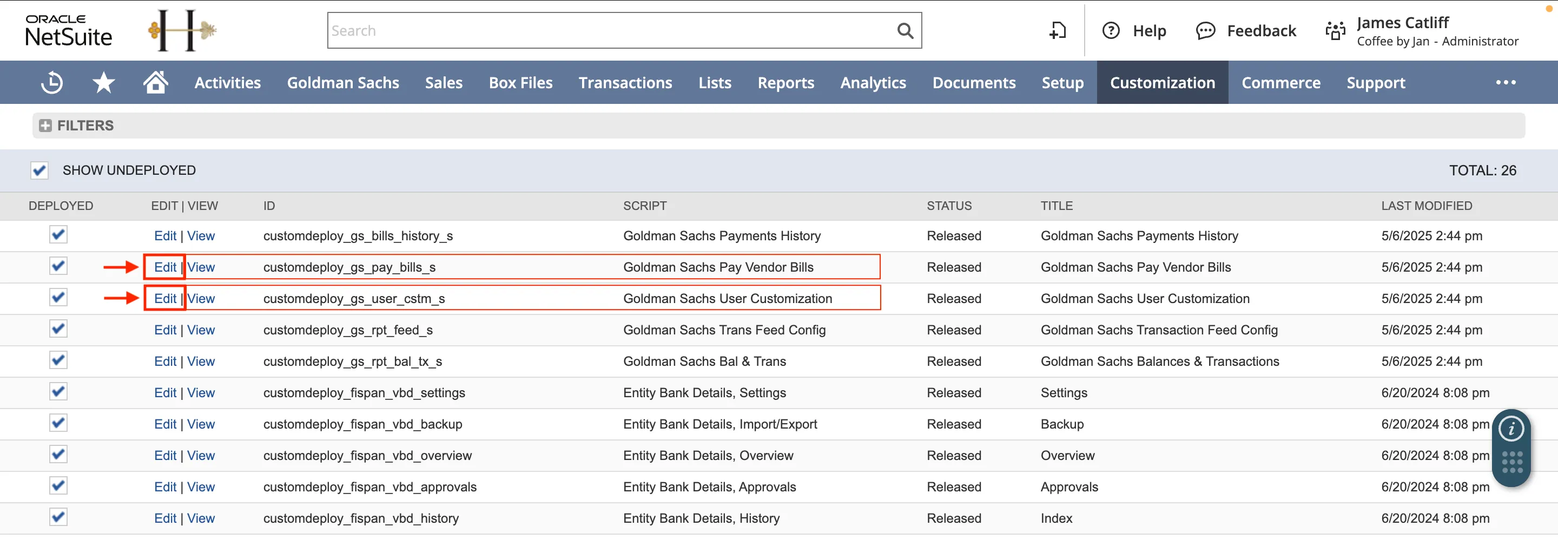Click the Coffee by Jan company logo

click(x=181, y=30)
